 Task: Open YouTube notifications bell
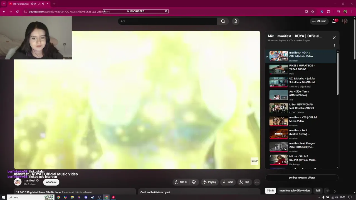tap(334, 21)
